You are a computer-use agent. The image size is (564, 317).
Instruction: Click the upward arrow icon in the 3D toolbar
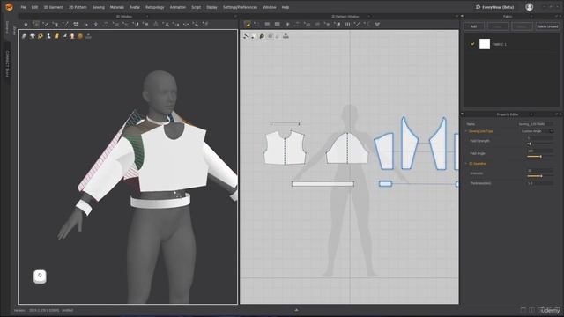click(x=96, y=24)
